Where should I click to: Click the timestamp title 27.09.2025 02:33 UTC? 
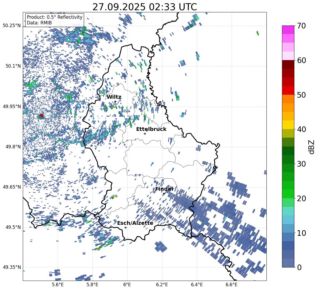[144, 7]
